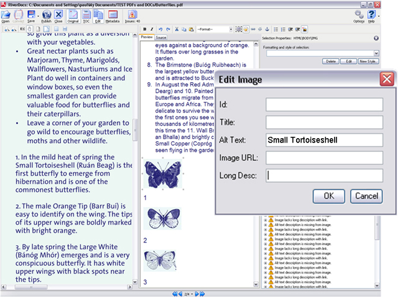Publish the document using the globe icon
This screenshot has height=298, width=398.
pos(47,16)
